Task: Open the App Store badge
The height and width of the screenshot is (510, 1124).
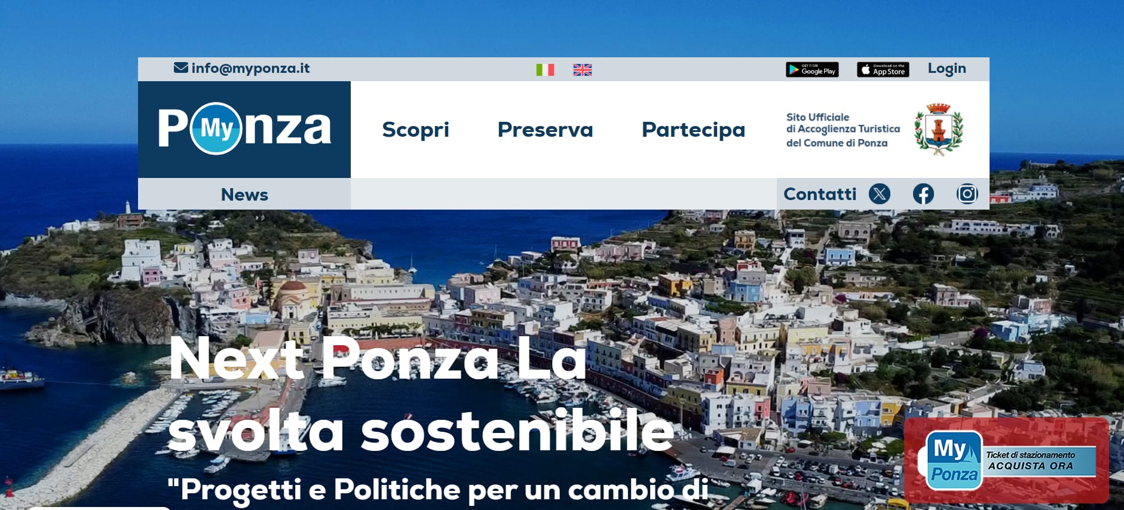Action: pos(883,70)
